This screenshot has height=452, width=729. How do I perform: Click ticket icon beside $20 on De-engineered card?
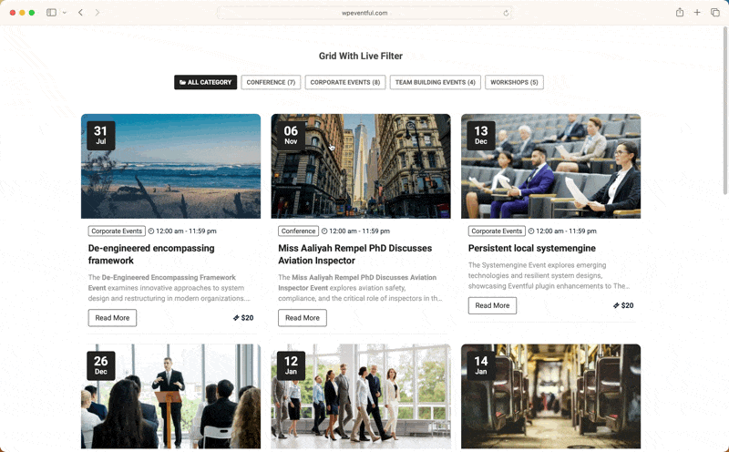[236, 318]
